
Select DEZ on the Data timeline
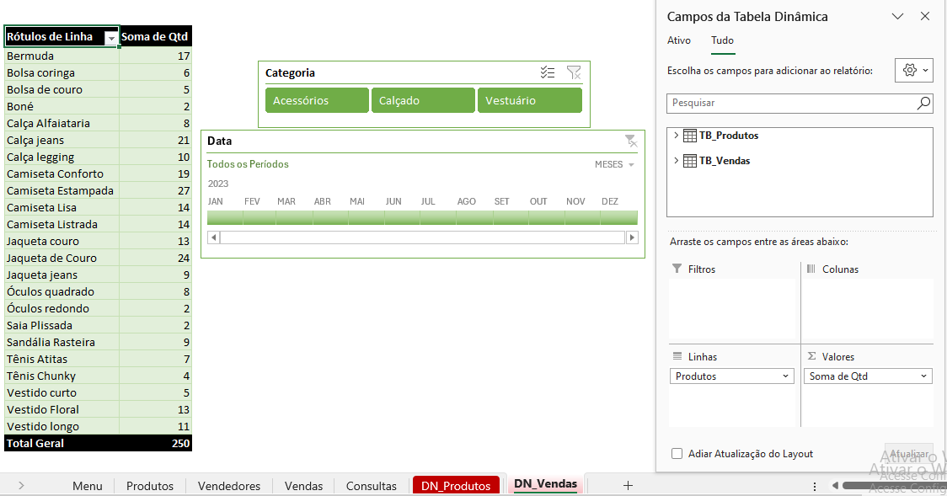click(619, 218)
